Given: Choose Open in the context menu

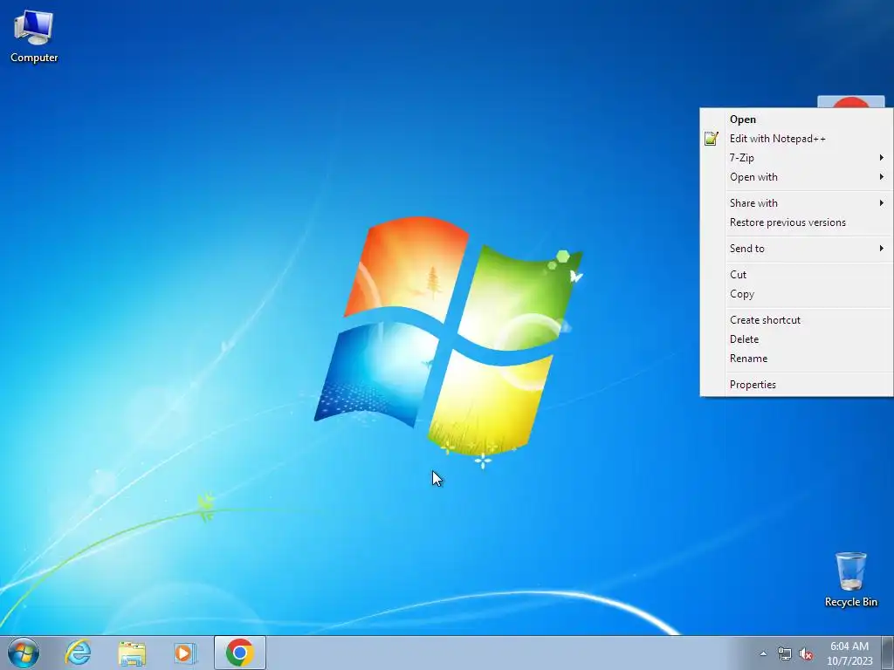Looking at the screenshot, I should 797,119.
